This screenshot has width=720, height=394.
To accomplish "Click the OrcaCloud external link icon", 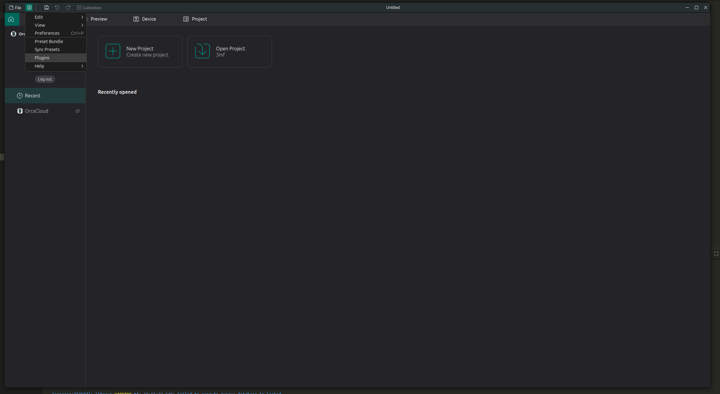I will [x=78, y=111].
